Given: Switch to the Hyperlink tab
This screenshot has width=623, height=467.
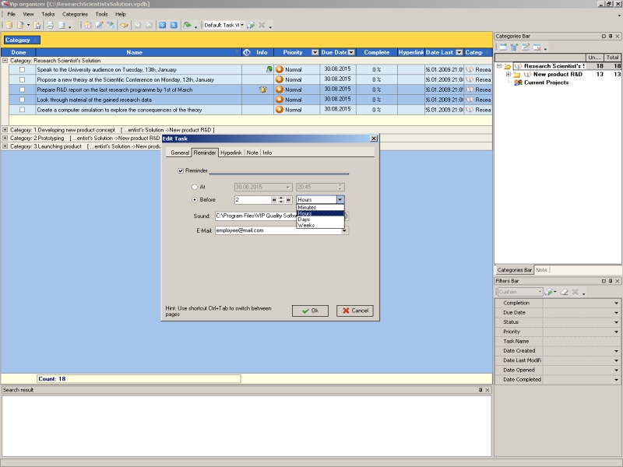Looking at the screenshot, I should (231, 153).
